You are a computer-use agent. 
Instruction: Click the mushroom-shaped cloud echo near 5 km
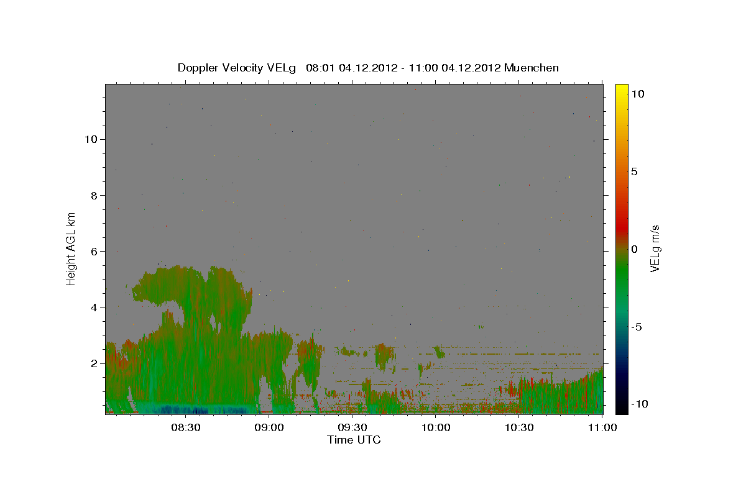click(x=193, y=289)
